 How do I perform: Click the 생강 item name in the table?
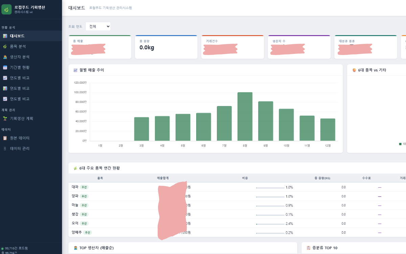pos(75,214)
